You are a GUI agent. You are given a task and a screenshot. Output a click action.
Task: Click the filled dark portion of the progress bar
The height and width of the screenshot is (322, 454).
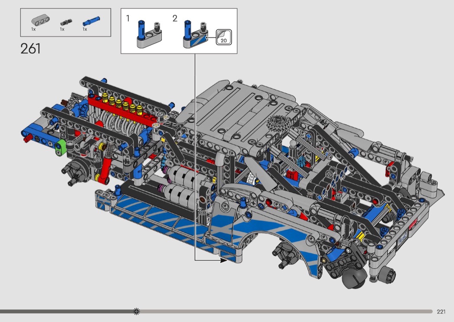click(65, 311)
